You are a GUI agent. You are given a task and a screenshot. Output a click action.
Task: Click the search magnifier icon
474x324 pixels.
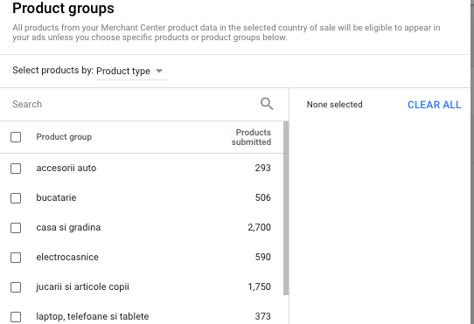pos(267,104)
